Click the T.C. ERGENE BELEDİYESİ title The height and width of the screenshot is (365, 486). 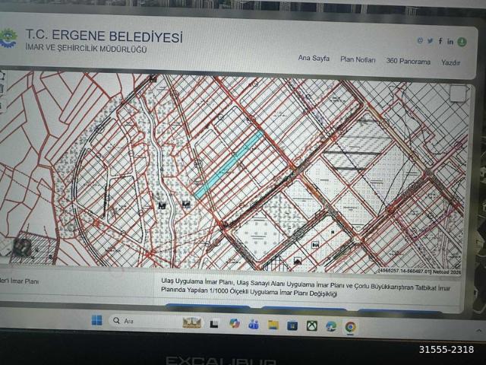tap(104, 36)
